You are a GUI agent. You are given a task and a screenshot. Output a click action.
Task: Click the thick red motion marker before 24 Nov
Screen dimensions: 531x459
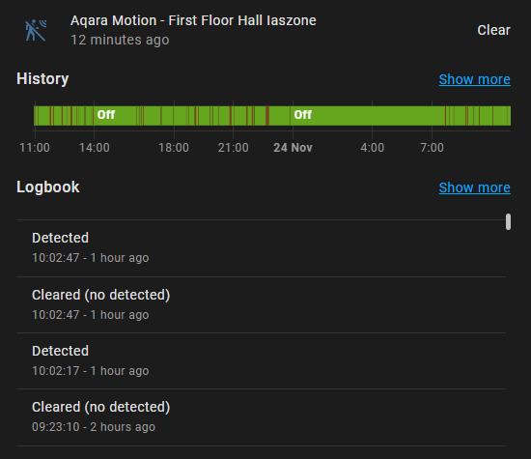pyautogui.click(x=267, y=116)
